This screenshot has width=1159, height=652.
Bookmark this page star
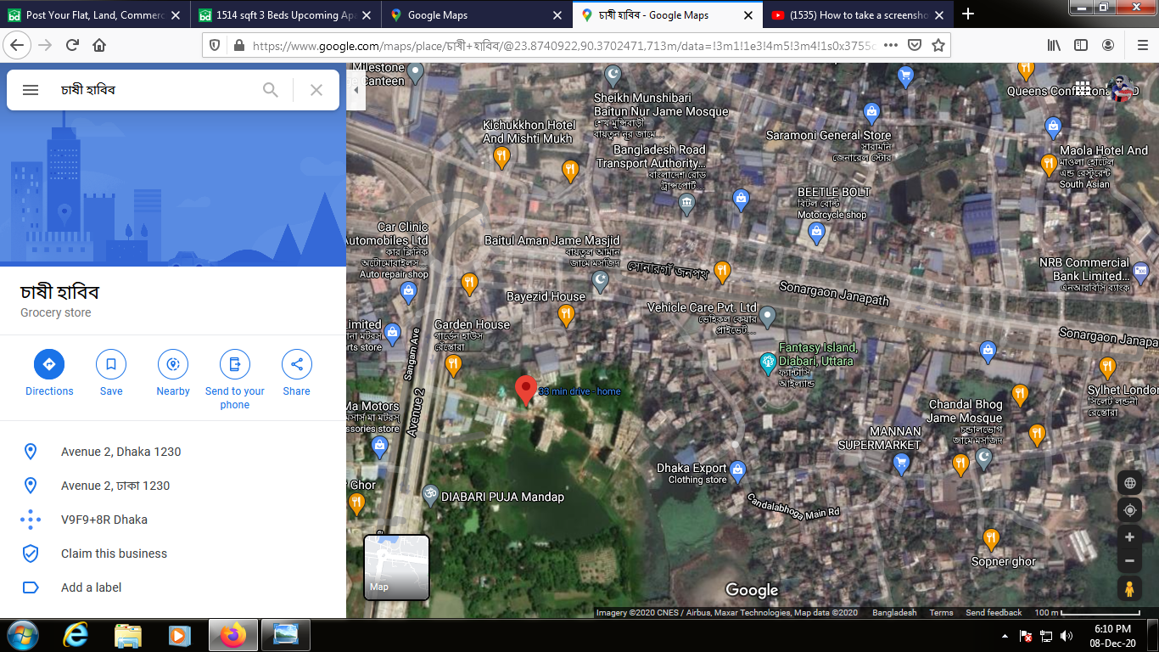coord(938,45)
